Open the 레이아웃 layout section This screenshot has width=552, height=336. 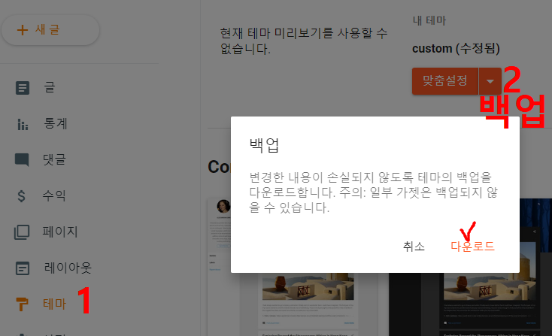(x=68, y=268)
